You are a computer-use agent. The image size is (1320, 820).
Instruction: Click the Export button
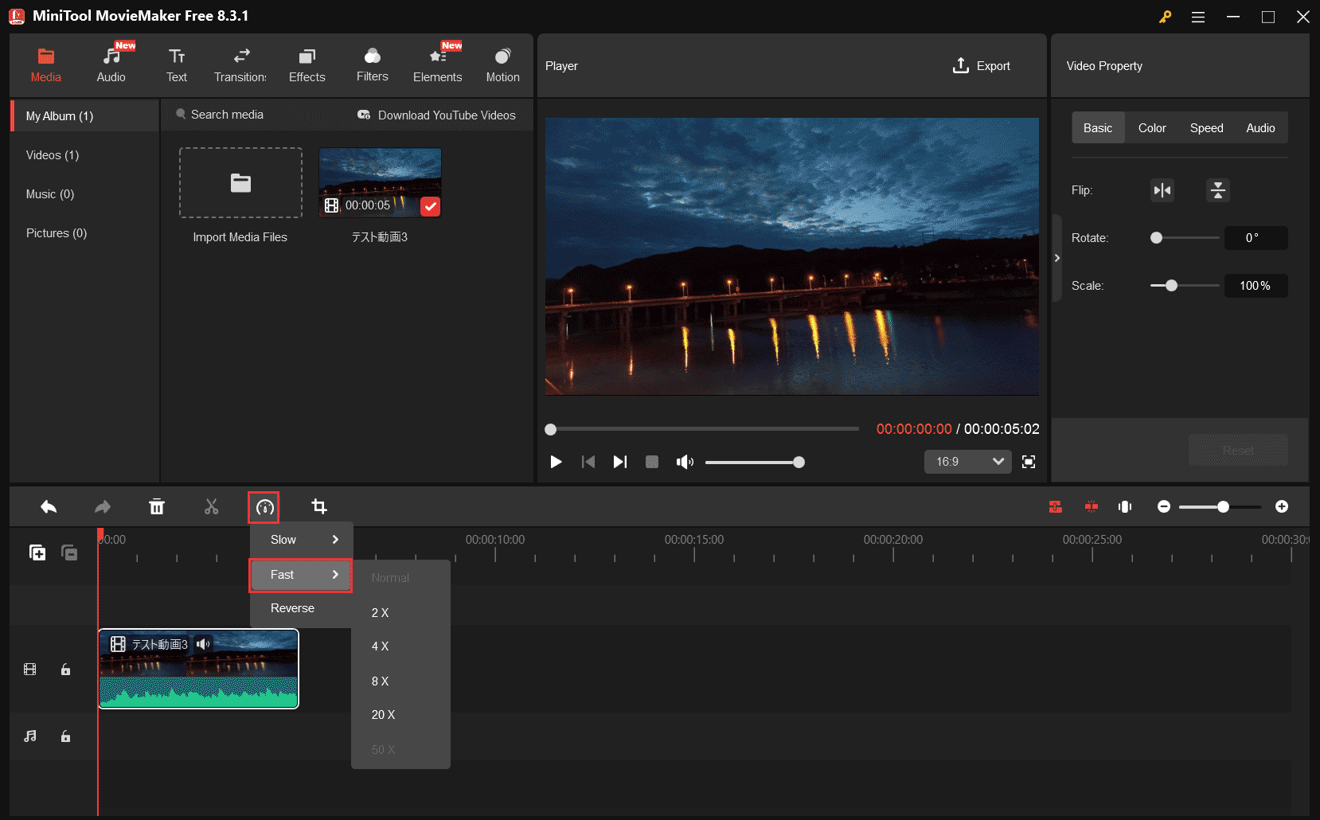point(981,66)
